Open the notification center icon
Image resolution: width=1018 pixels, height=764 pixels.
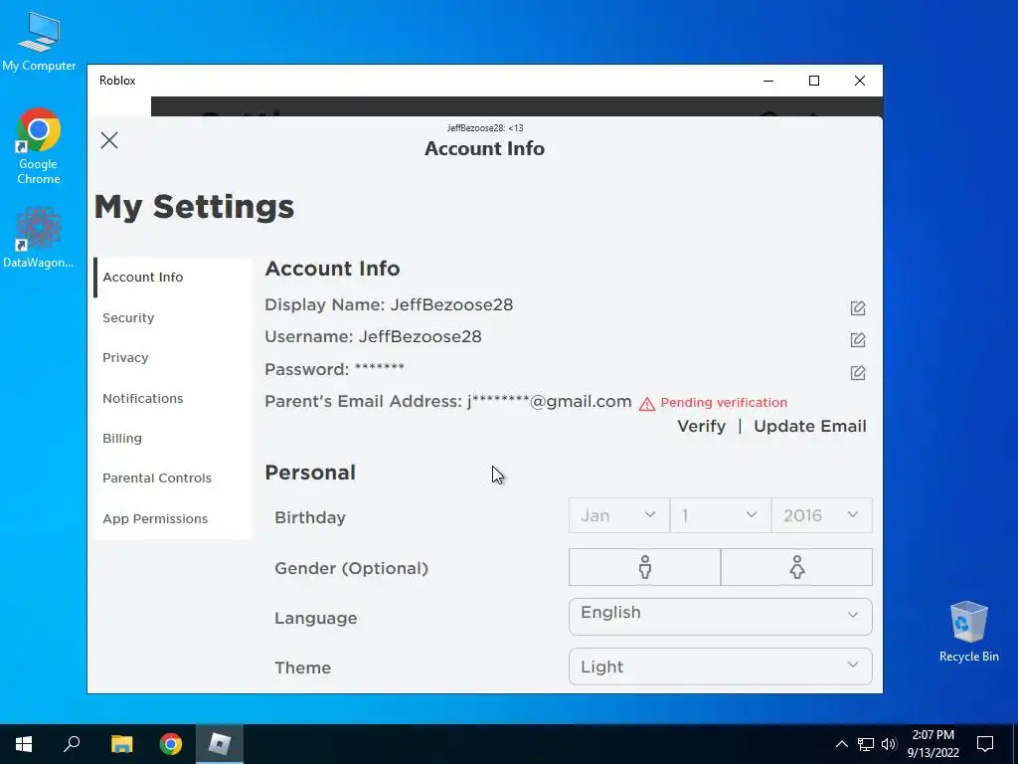coord(985,744)
